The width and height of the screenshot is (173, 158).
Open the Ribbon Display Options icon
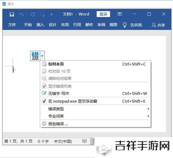click(120, 14)
